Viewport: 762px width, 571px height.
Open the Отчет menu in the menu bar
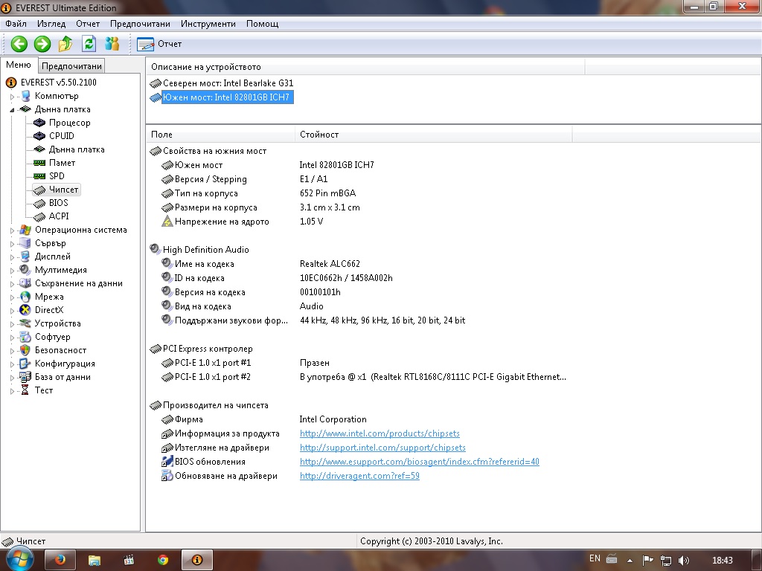[x=88, y=24]
